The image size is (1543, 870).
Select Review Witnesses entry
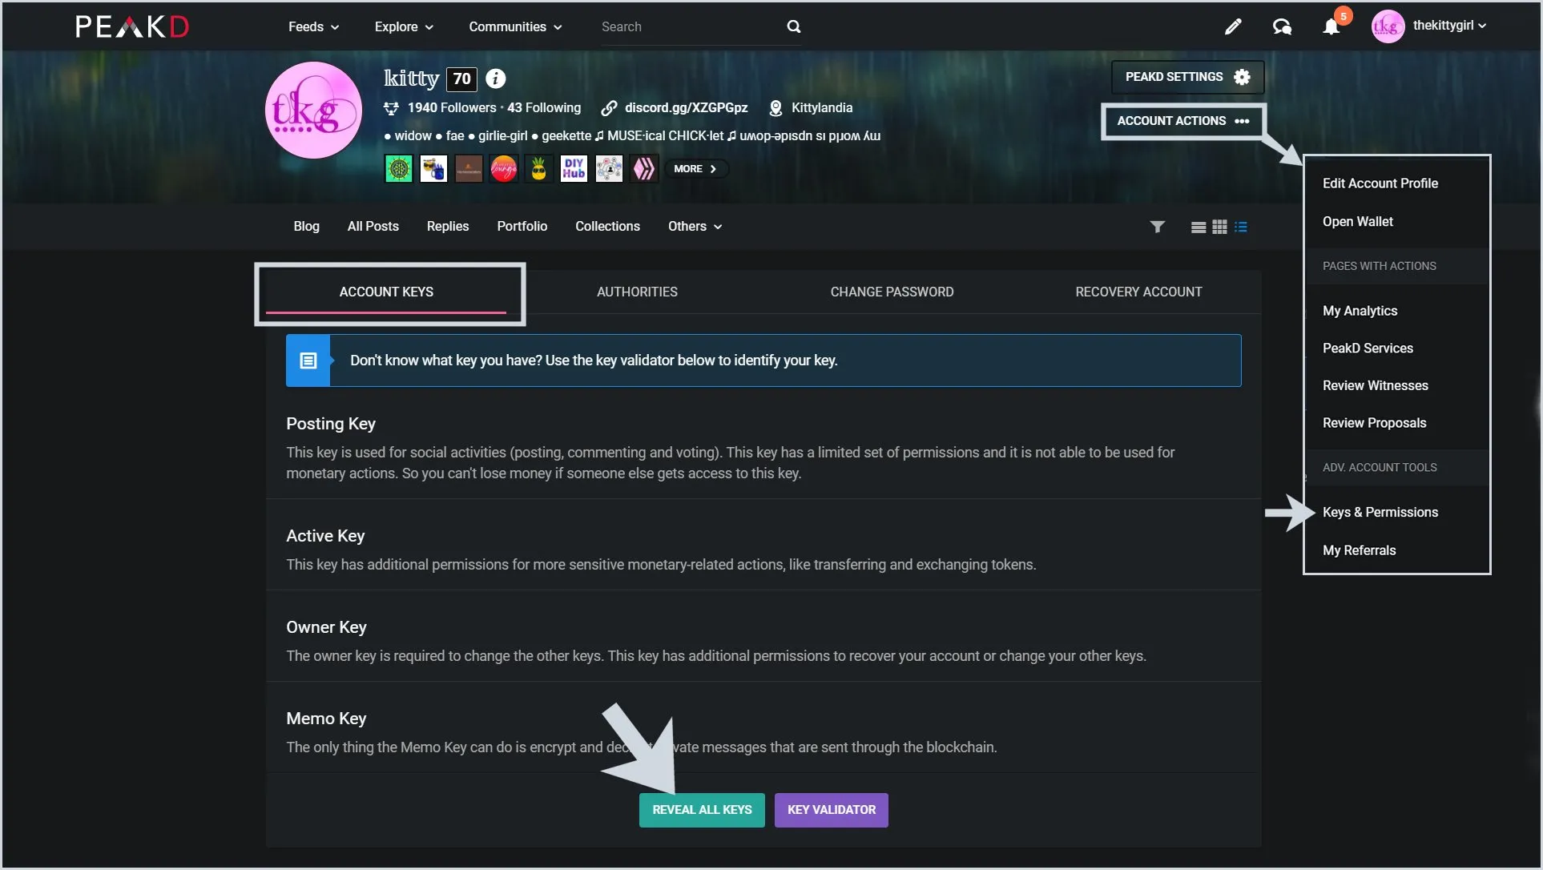point(1375,386)
